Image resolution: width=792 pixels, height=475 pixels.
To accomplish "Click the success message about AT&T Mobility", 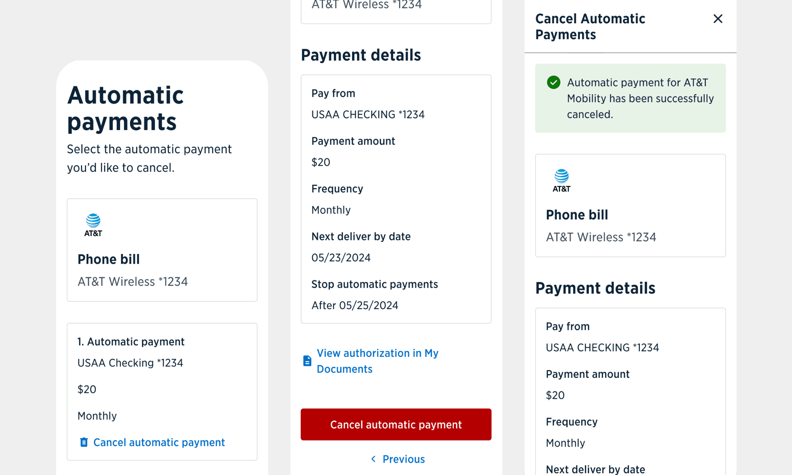I will pos(630,98).
